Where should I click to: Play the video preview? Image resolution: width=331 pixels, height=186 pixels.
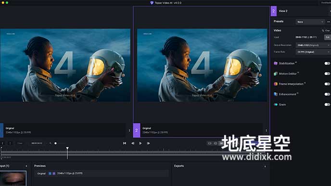tap(140, 143)
